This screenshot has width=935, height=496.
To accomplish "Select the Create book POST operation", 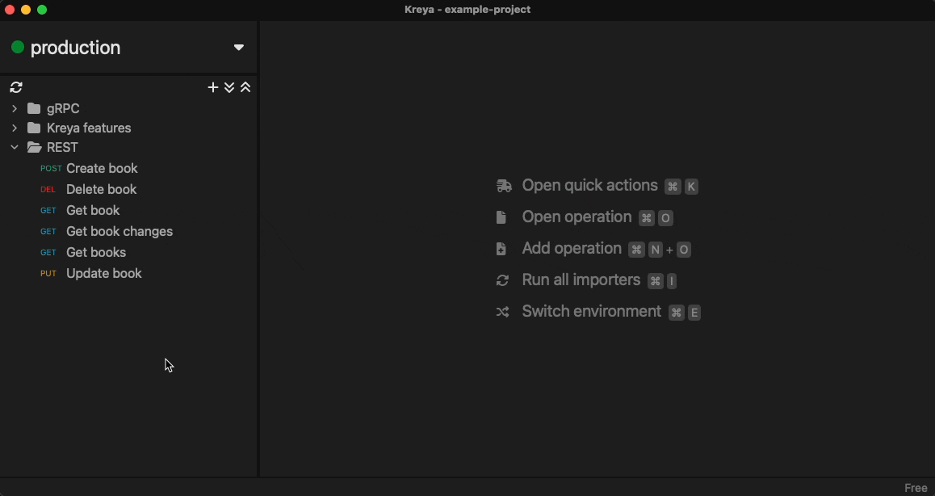I will point(102,168).
